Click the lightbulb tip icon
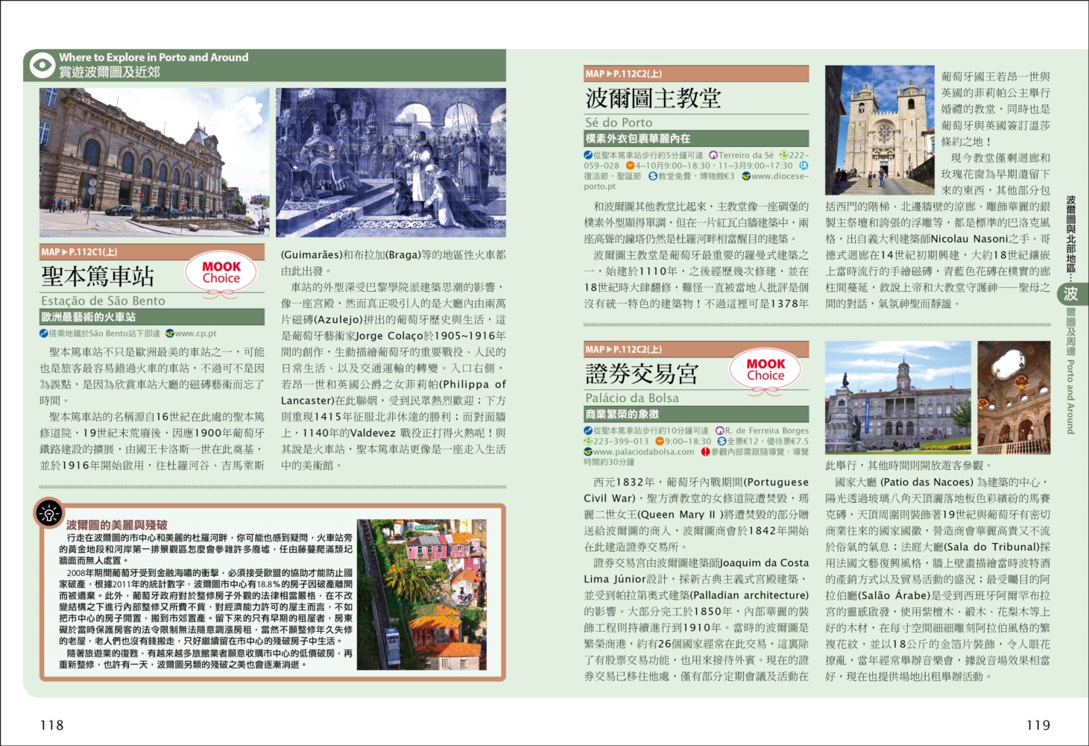Image resolution: width=1089 pixels, height=746 pixels. pyautogui.click(x=49, y=513)
